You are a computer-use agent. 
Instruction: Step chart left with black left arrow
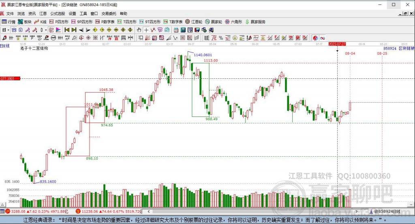click(x=81, y=30)
